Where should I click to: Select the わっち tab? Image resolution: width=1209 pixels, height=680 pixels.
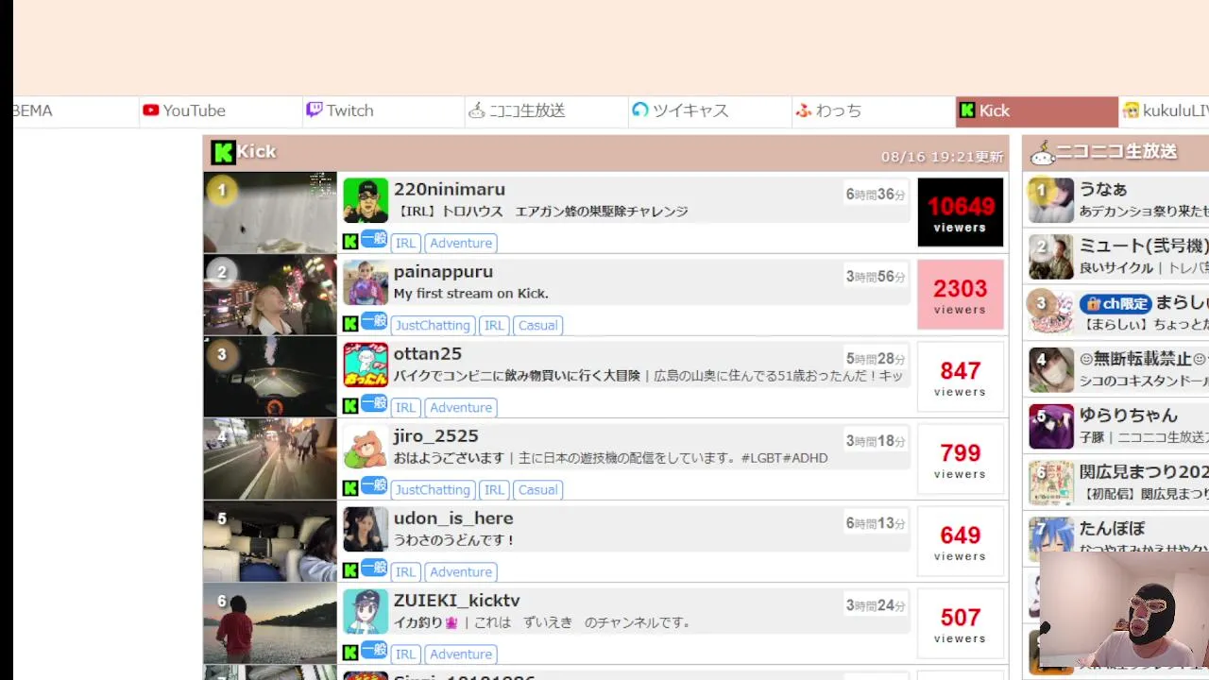click(x=874, y=110)
